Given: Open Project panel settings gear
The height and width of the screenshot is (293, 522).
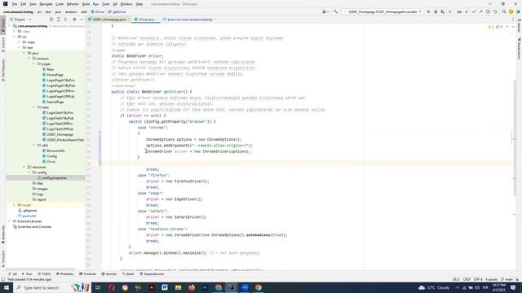Looking at the screenshot, I should [x=74, y=20].
